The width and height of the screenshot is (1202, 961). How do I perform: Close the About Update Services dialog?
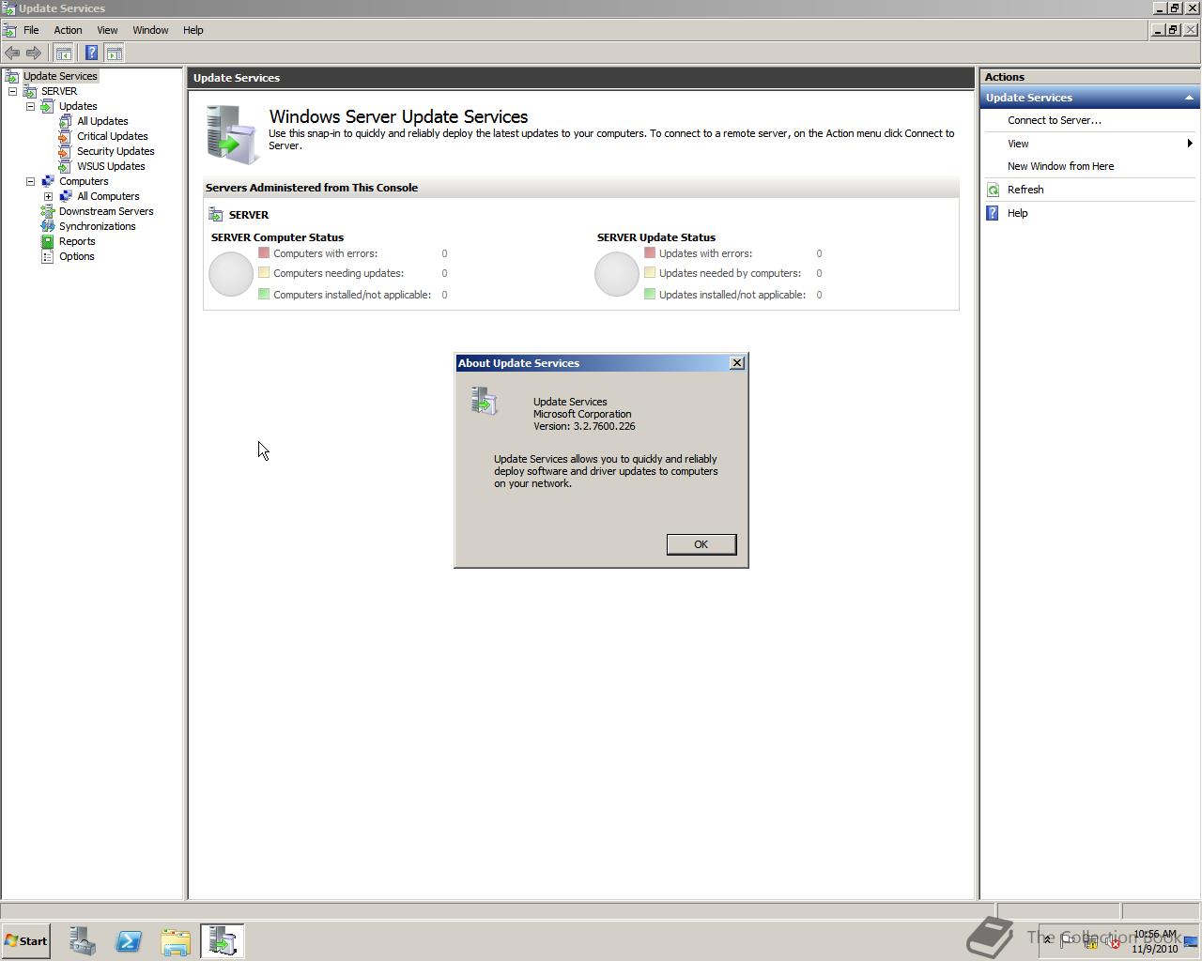click(x=737, y=363)
